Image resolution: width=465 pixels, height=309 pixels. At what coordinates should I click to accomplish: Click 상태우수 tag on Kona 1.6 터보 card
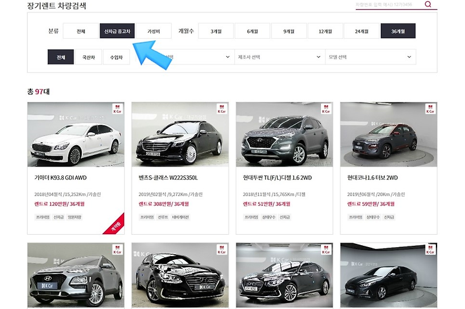[x=373, y=217]
